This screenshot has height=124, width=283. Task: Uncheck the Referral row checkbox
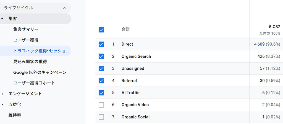click(x=101, y=81)
